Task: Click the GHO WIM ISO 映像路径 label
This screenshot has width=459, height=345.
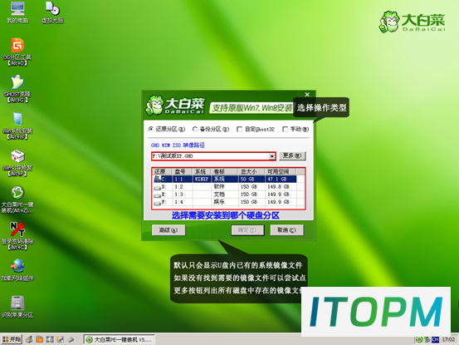Action: pos(178,145)
